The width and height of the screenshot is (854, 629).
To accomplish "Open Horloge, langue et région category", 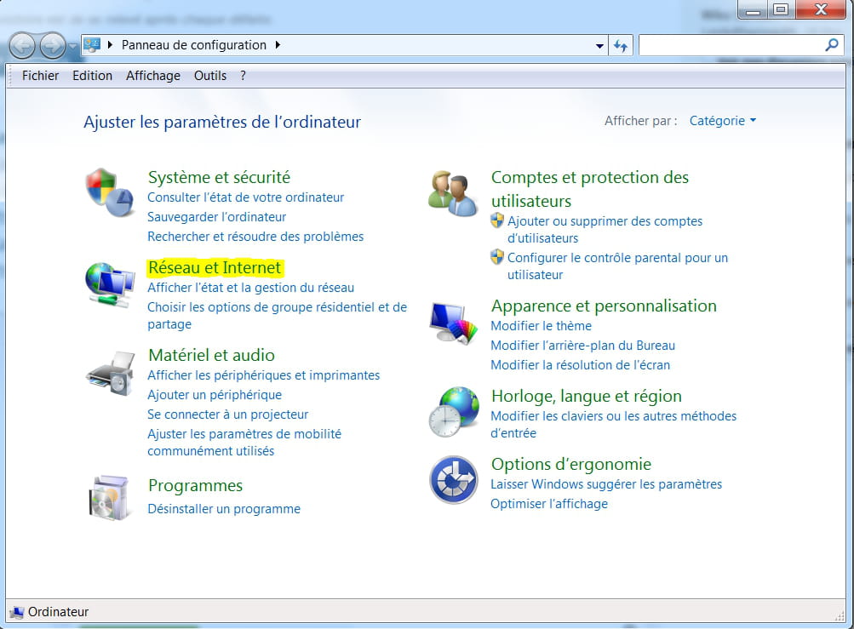I will tap(586, 397).
